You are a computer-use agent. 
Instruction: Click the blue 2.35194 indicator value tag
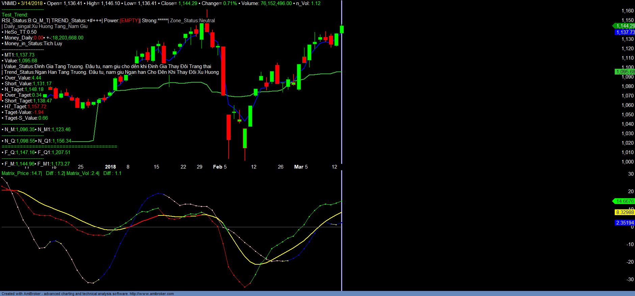625,223
